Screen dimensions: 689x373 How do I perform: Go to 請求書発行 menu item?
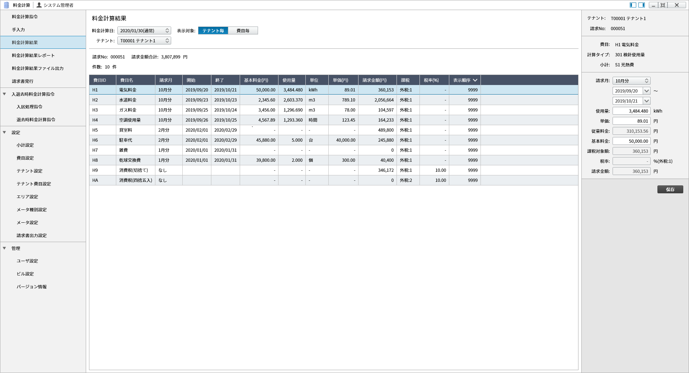23,81
